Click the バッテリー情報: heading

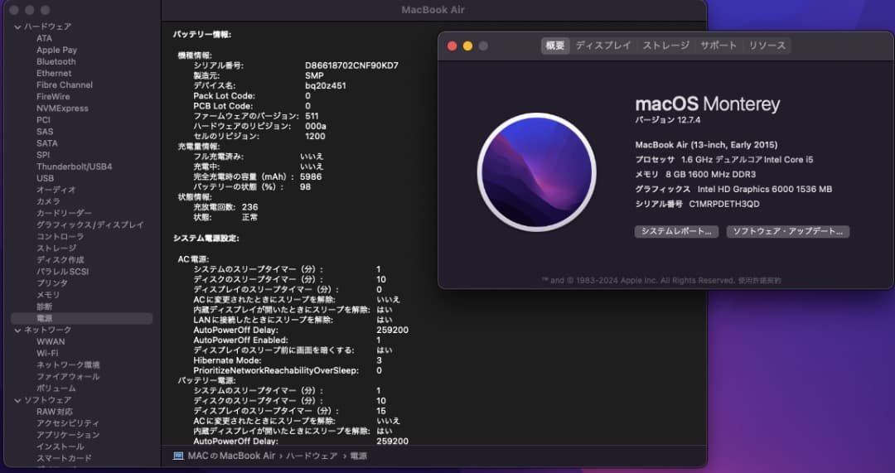[202, 35]
